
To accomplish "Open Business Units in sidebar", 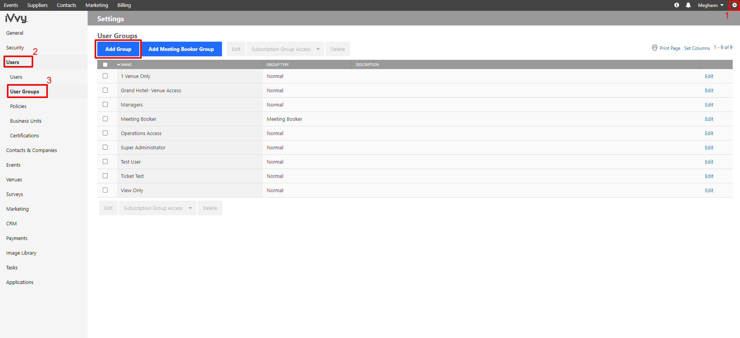I will (x=26, y=121).
